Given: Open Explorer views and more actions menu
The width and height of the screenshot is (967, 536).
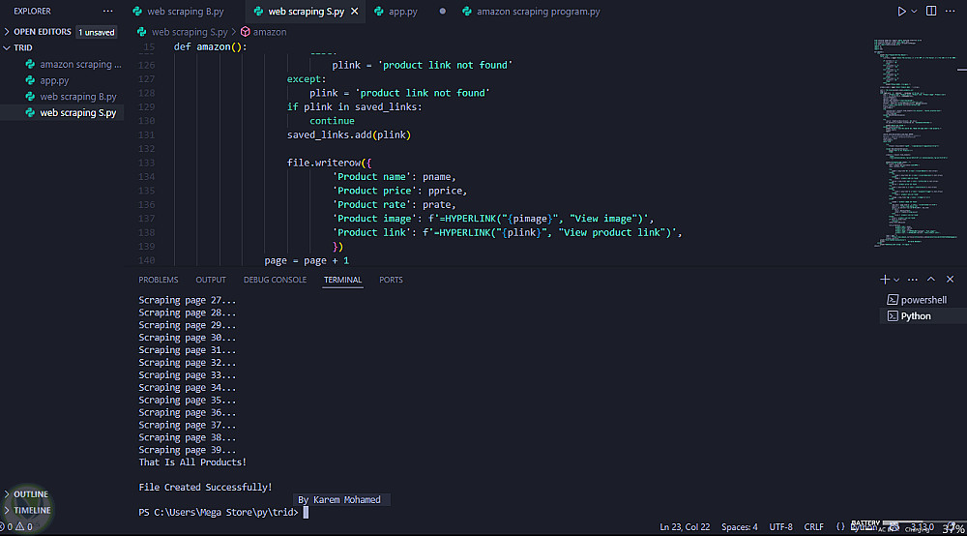Looking at the screenshot, I should [108, 11].
